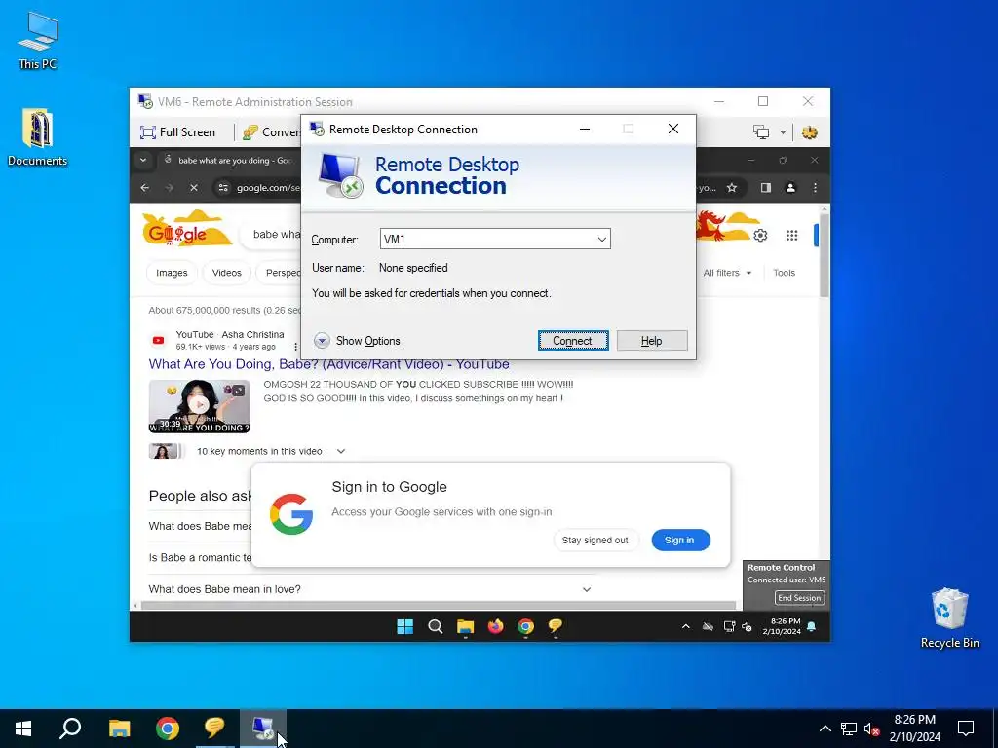
Task: Bookmark this page with the star icon
Action: (x=732, y=188)
